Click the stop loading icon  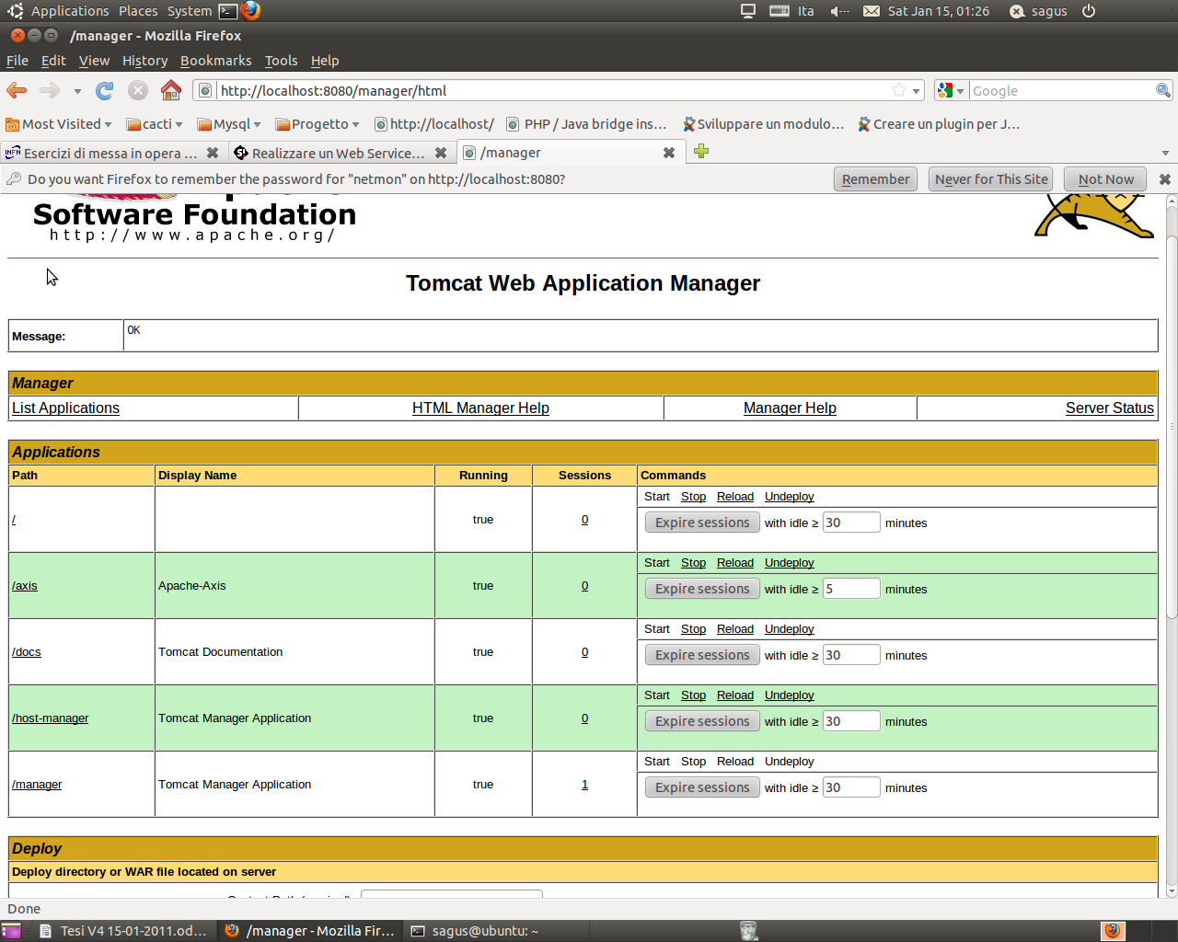138,90
